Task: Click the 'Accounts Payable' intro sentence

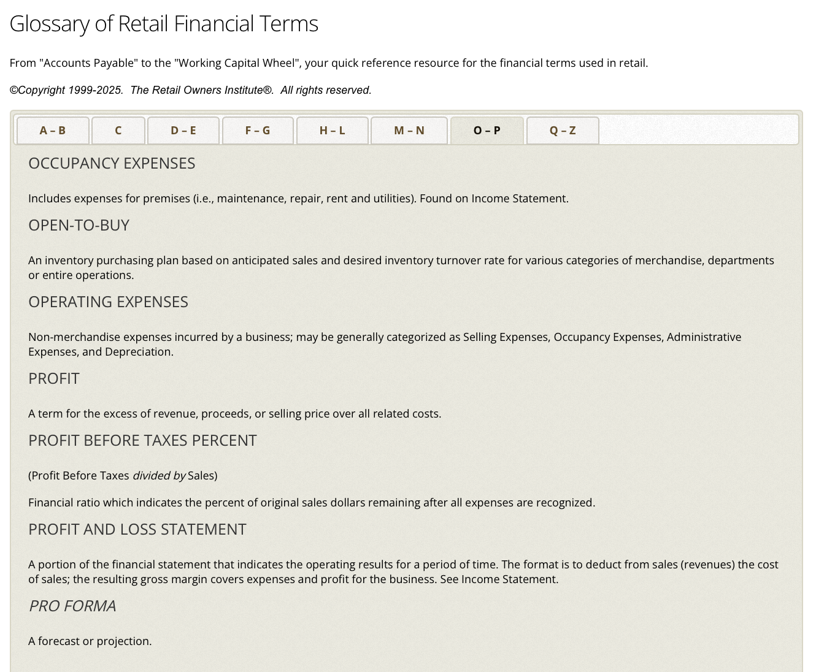Action: [328, 63]
